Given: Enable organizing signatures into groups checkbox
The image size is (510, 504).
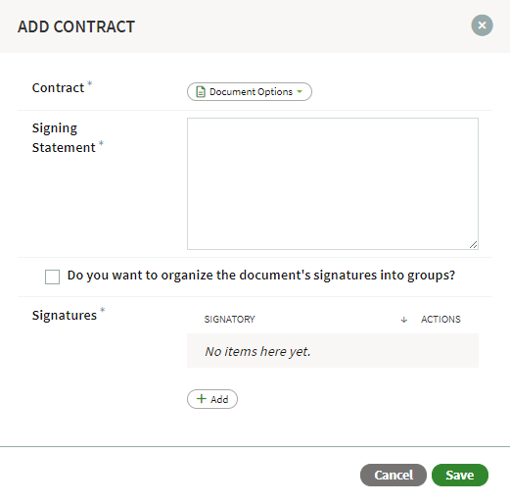Looking at the screenshot, I should pos(52,277).
